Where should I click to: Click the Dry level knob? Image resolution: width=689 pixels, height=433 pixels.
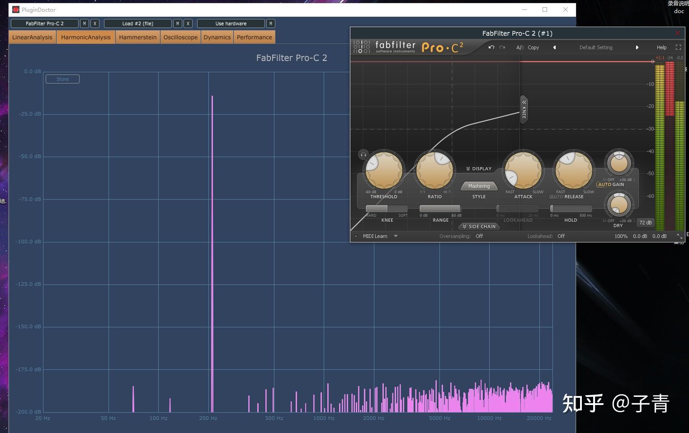tap(619, 205)
